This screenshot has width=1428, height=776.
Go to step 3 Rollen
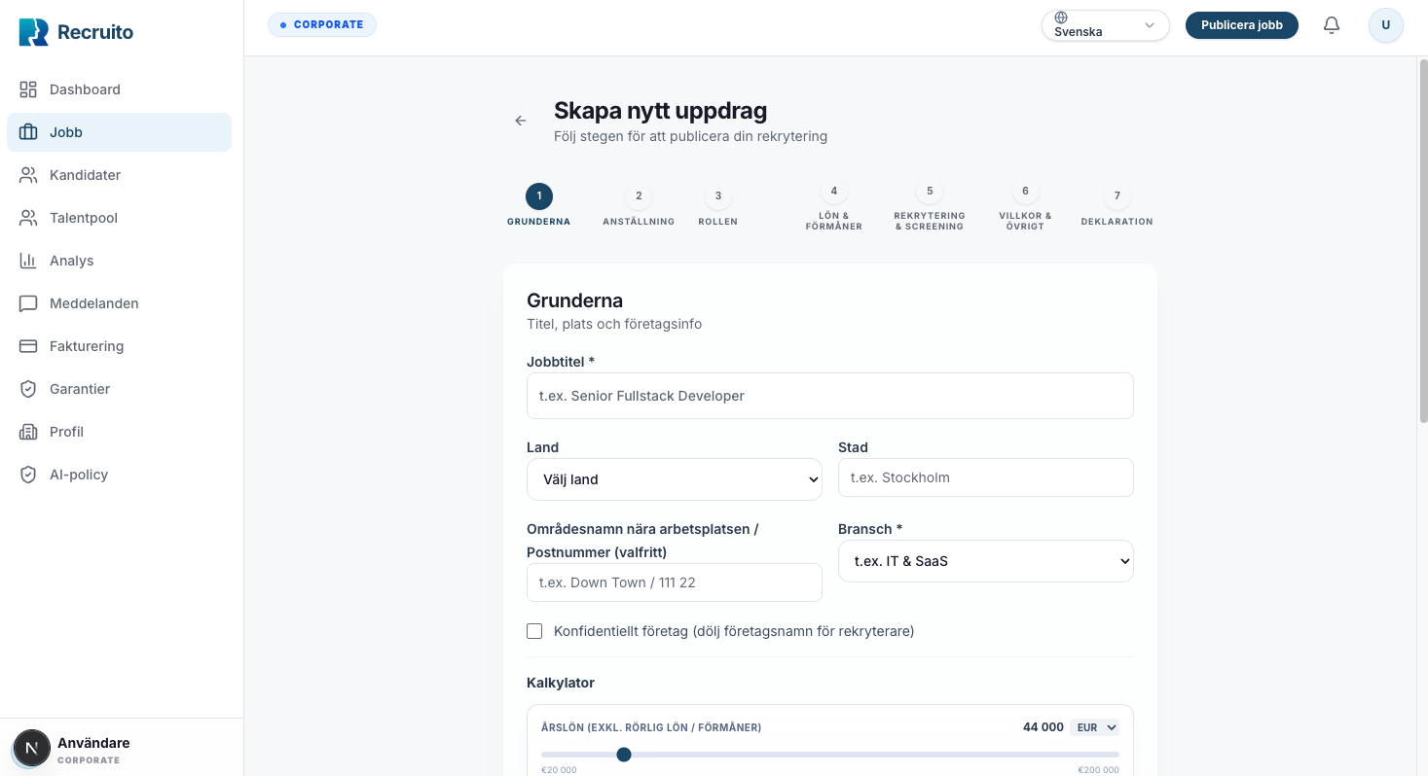click(x=718, y=206)
